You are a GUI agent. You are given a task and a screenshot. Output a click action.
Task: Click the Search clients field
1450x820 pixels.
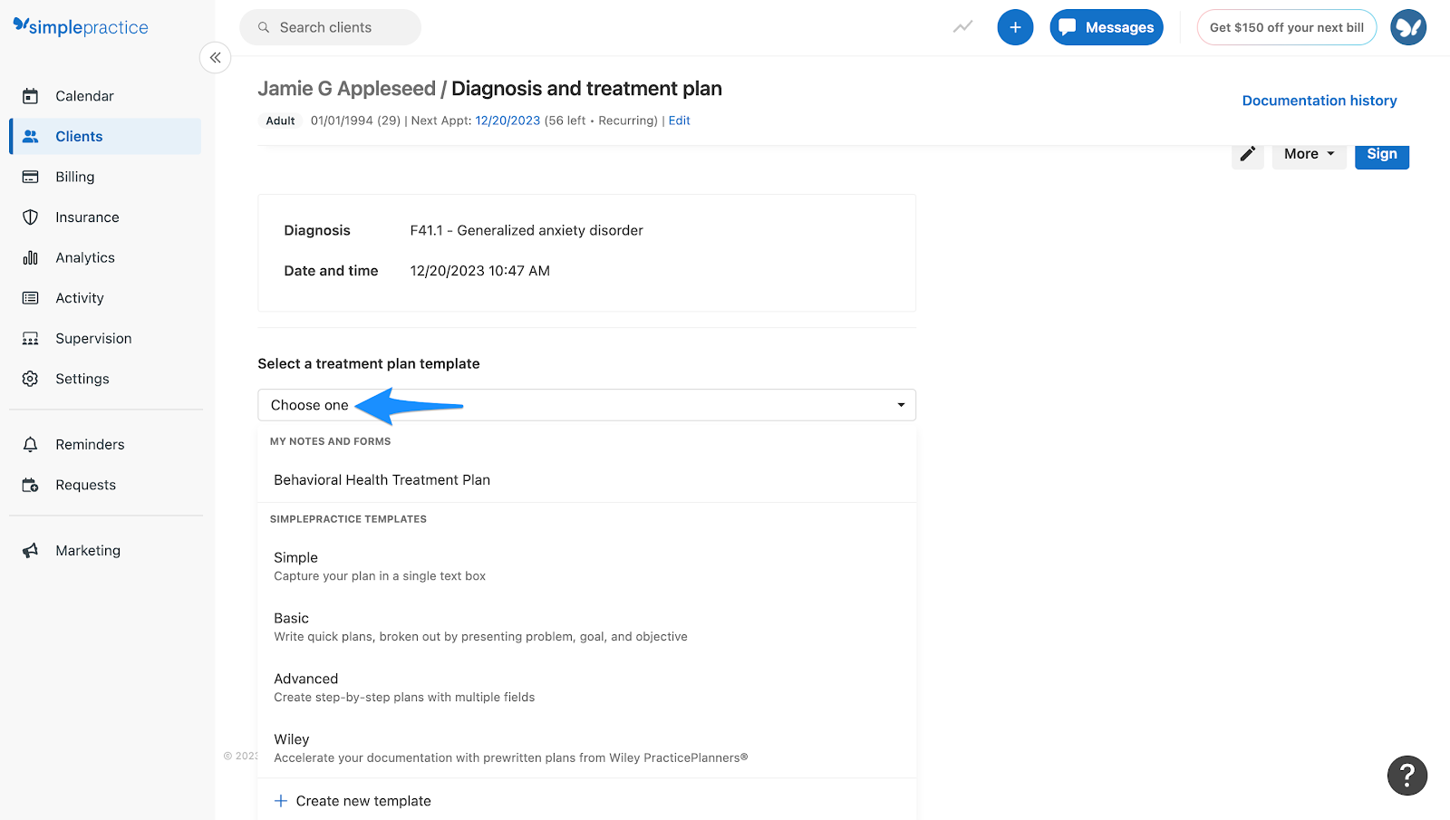click(330, 27)
